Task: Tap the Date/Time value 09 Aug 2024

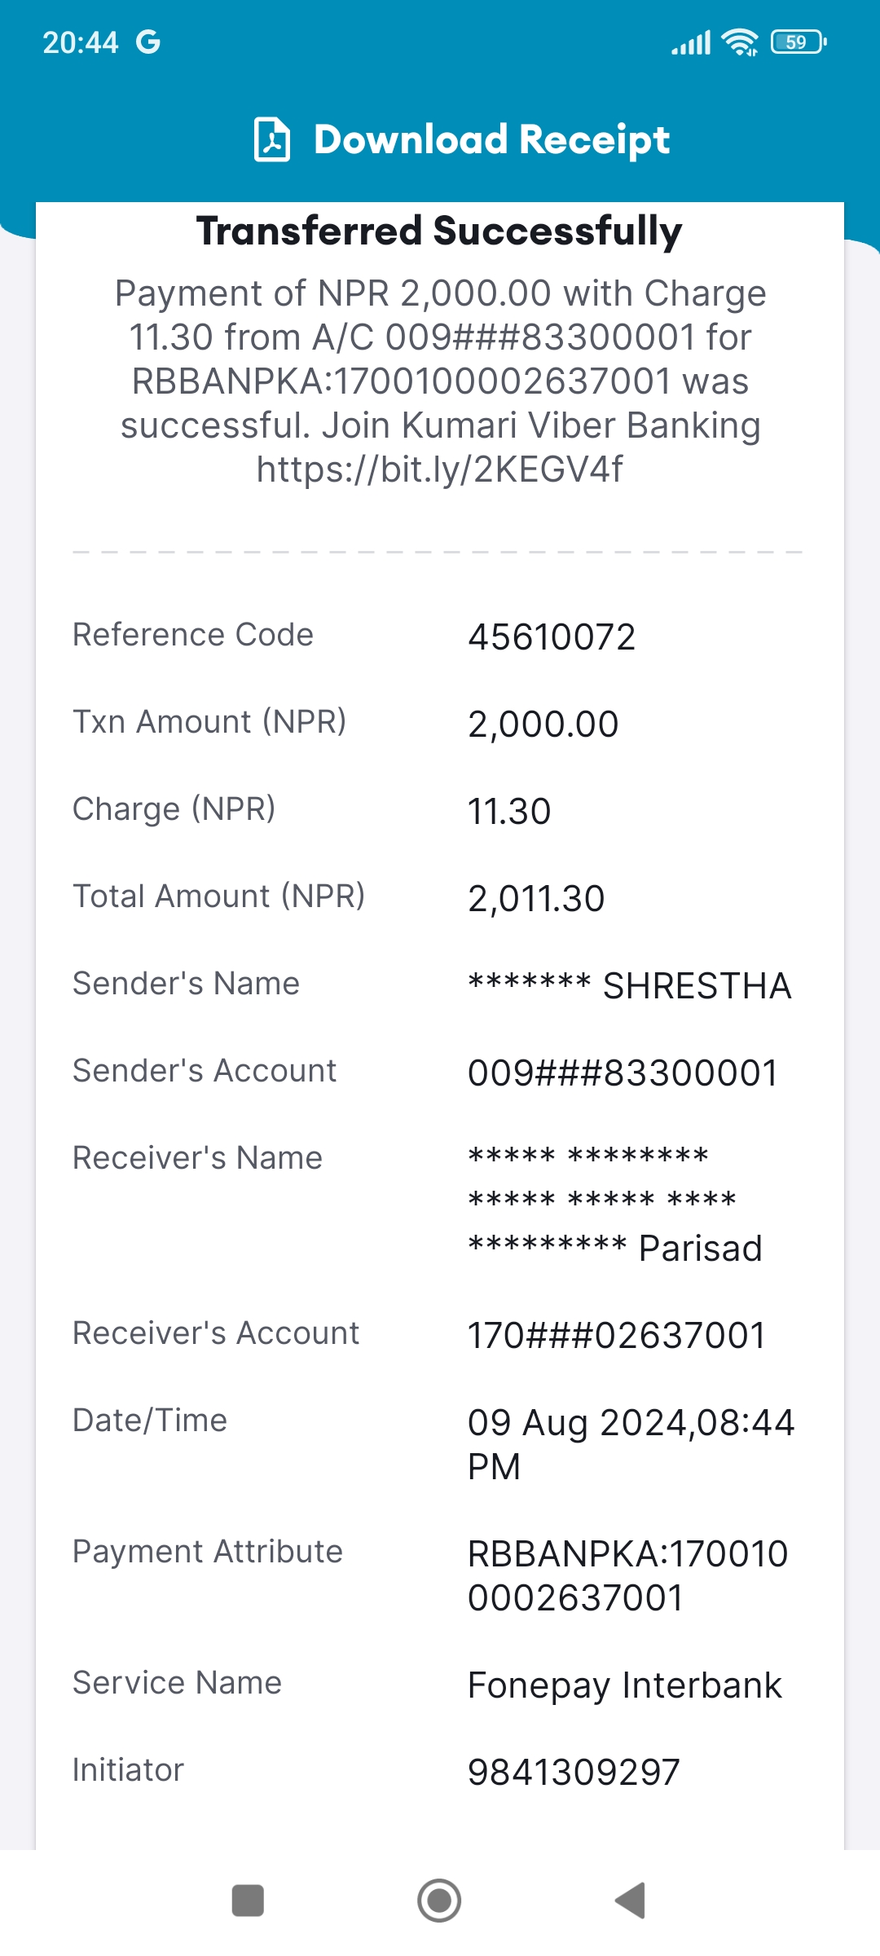Action: pos(631,1444)
